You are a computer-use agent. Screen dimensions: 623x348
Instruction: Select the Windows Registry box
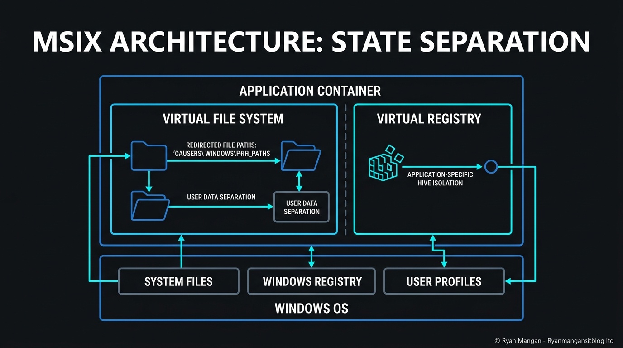tap(311, 281)
